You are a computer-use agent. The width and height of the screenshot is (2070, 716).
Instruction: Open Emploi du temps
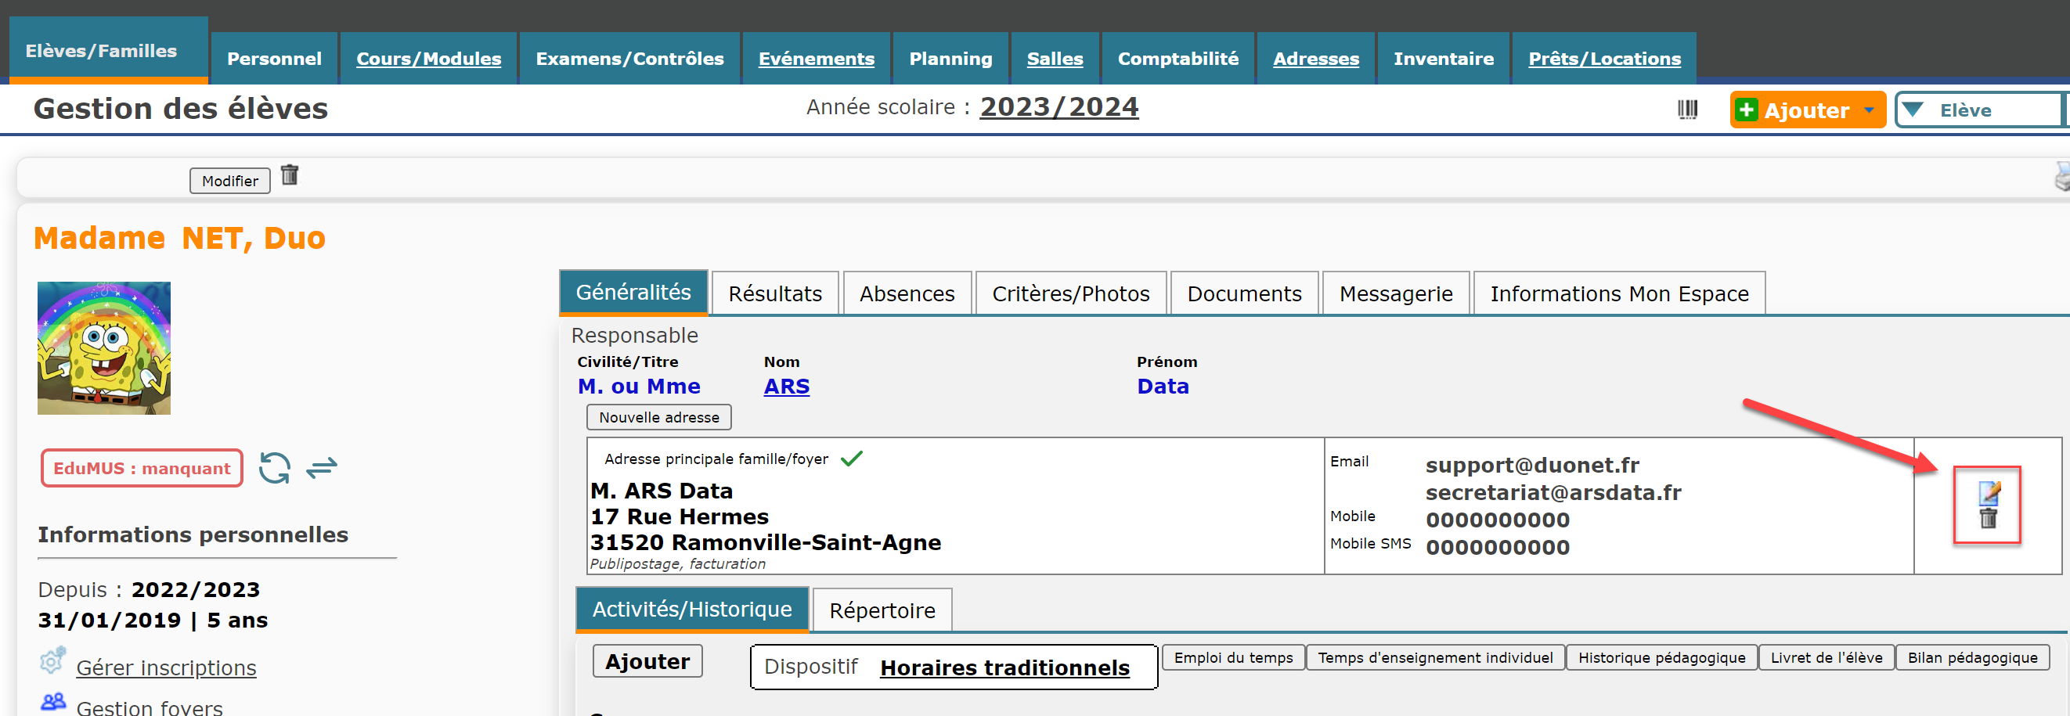click(x=1232, y=657)
